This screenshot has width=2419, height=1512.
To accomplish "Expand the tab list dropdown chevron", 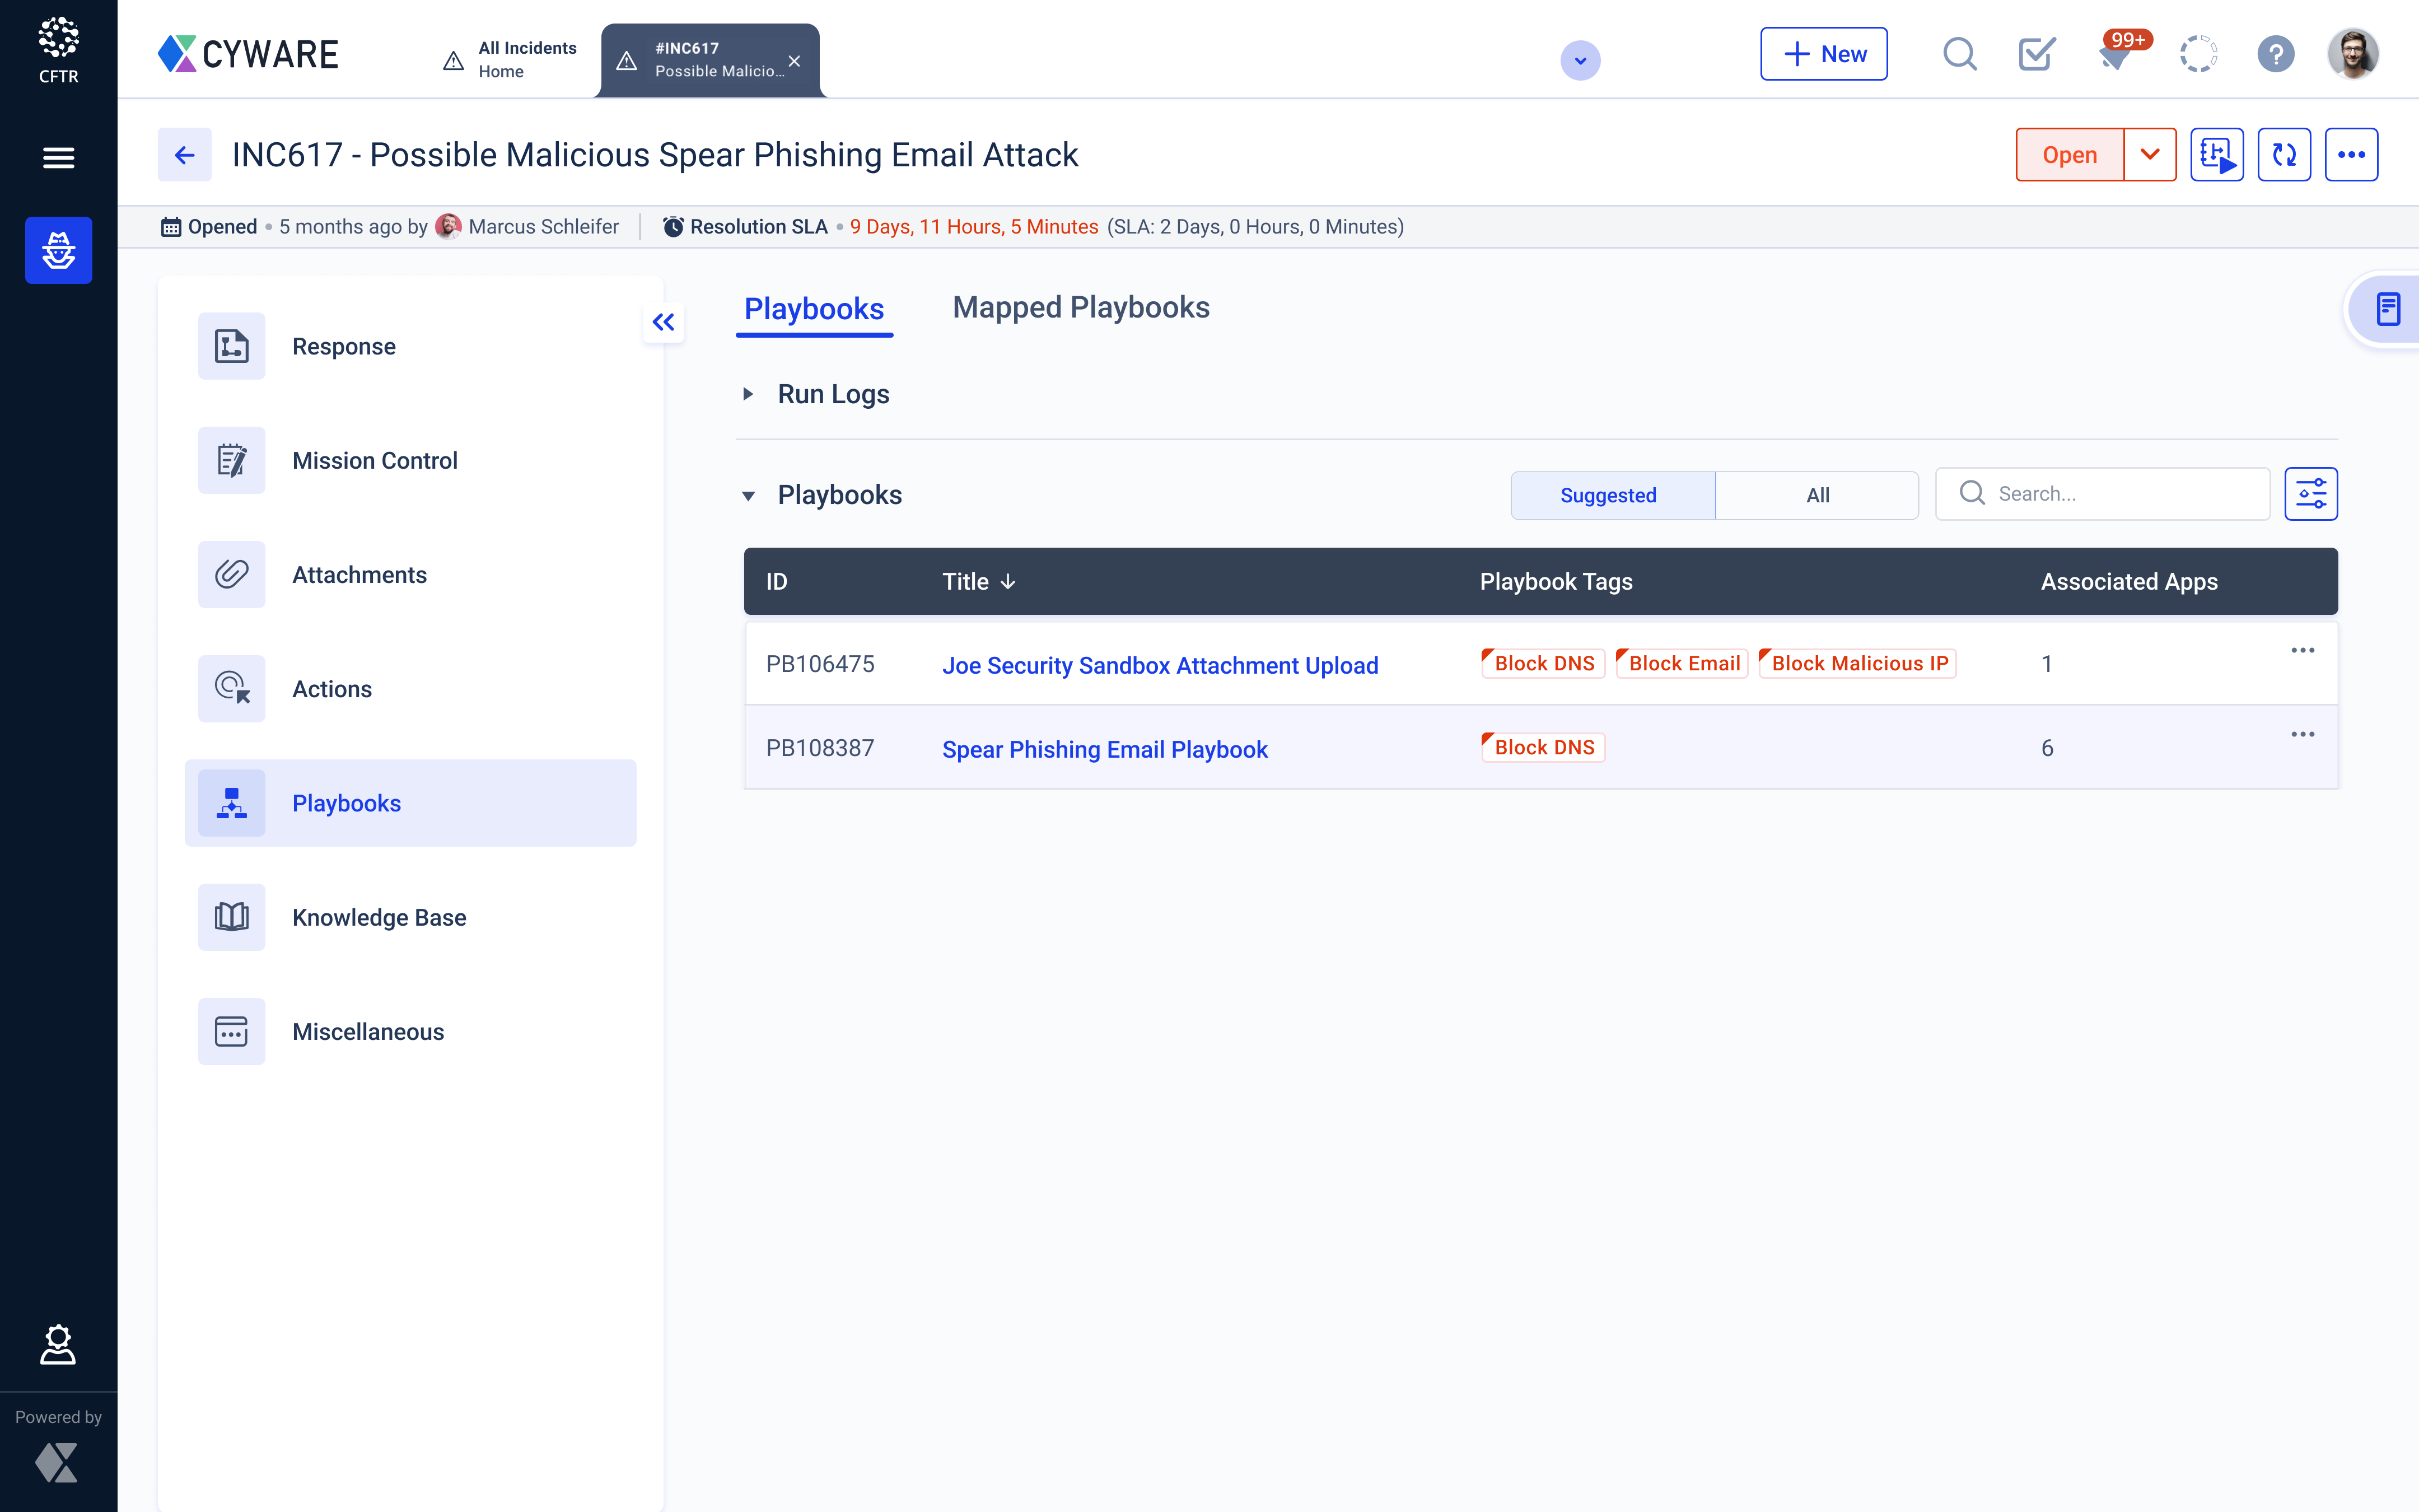I will (1579, 60).
